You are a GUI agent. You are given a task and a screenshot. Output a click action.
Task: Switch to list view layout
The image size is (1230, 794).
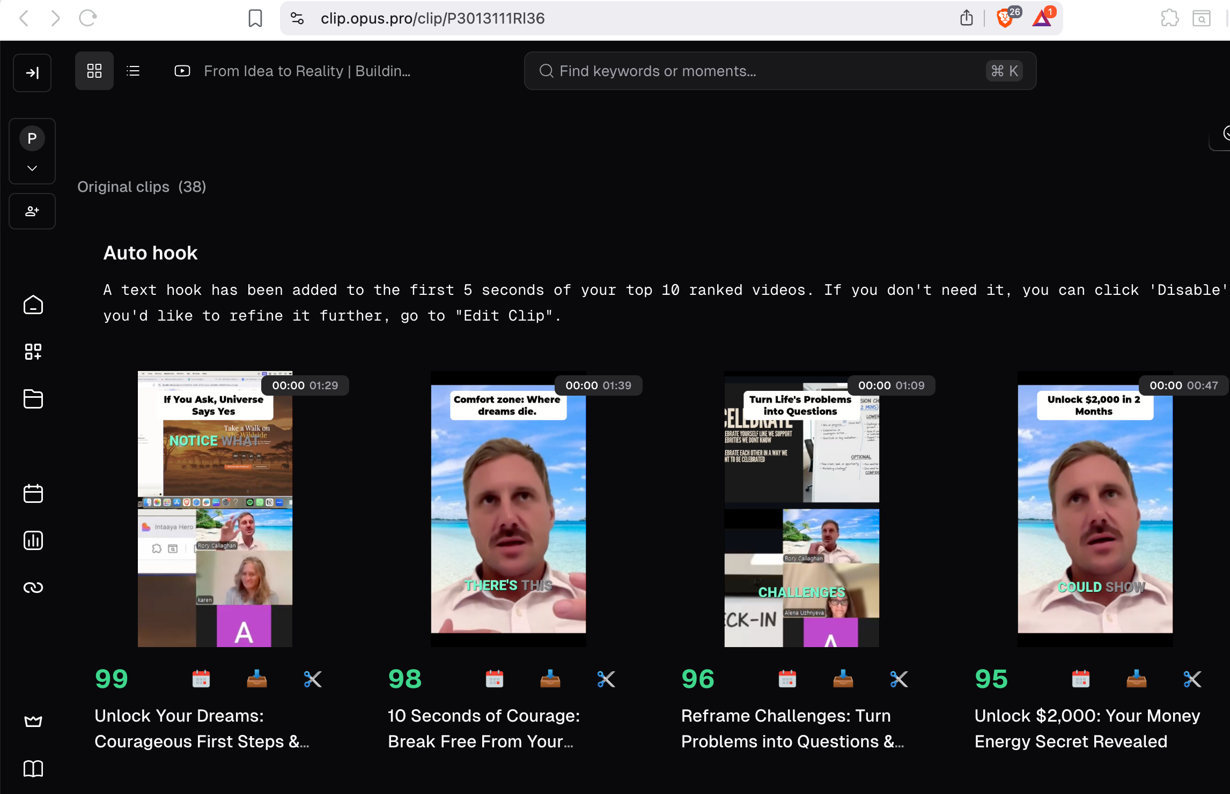pyautogui.click(x=133, y=71)
